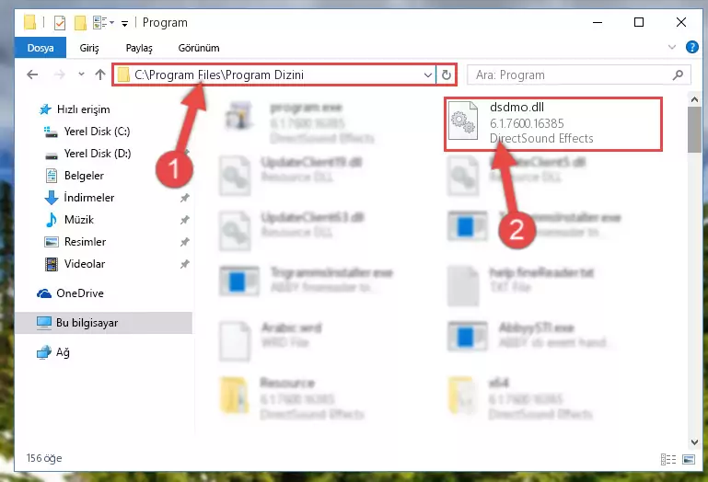This screenshot has height=482, width=708.
Task: Expand the ribbon with the chevron
Action: click(672, 47)
